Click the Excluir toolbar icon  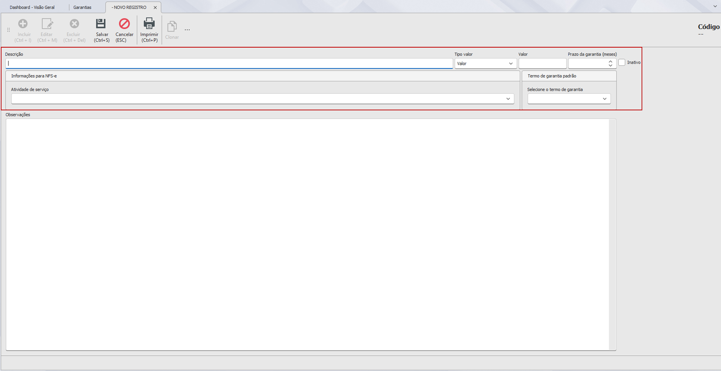point(74,24)
